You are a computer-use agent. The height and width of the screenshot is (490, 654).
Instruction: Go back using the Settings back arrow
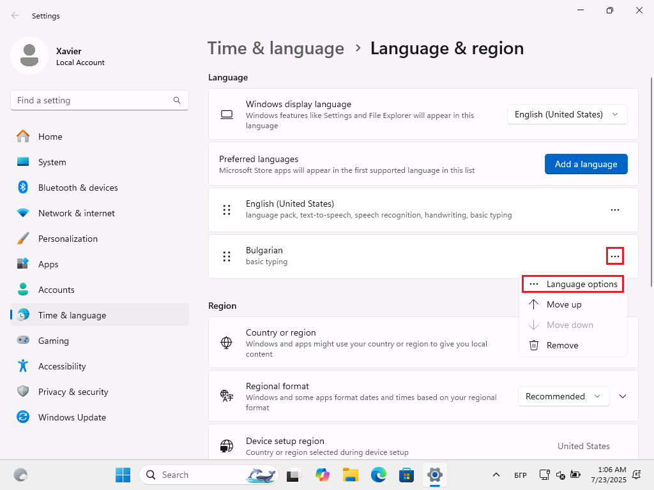[15, 15]
